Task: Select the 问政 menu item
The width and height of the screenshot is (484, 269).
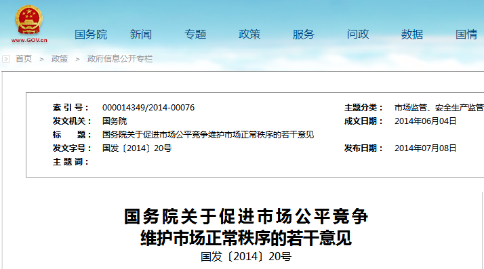Action: (358, 35)
